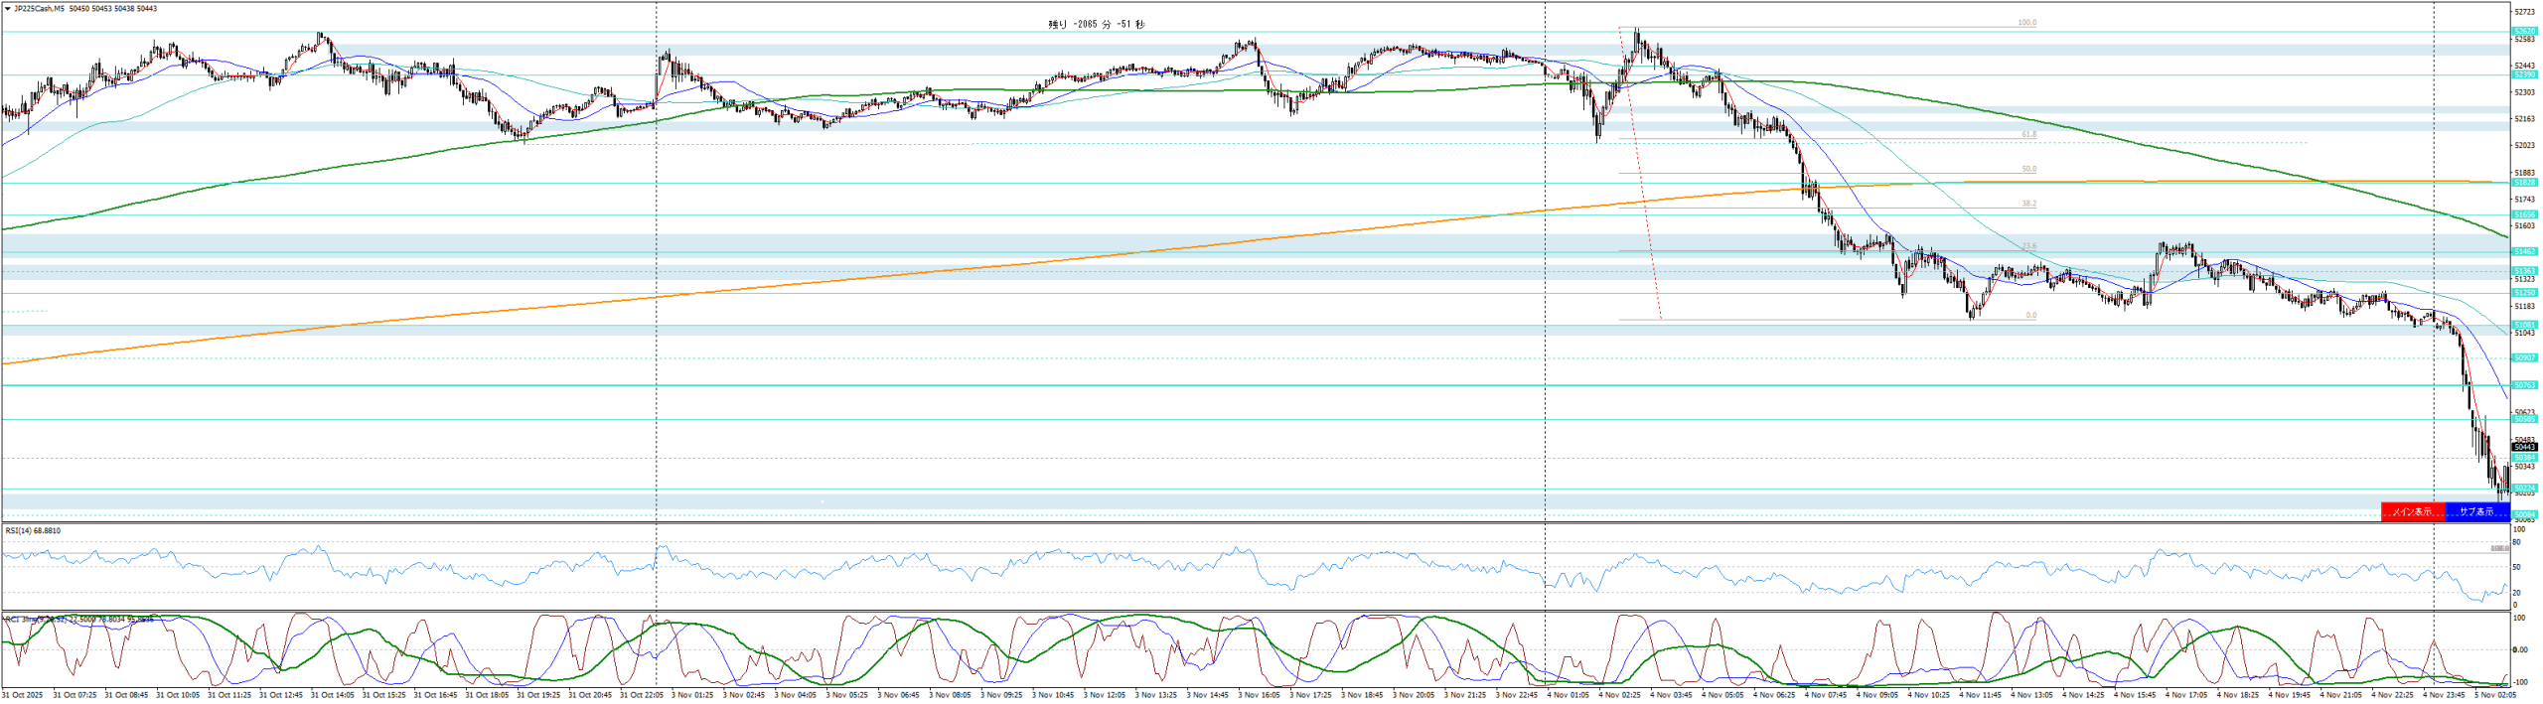
Task: Click the Fibonacci 50.0 level label
Action: (x=2028, y=169)
